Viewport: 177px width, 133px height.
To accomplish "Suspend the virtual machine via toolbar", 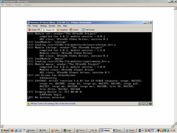I will click(62, 30).
